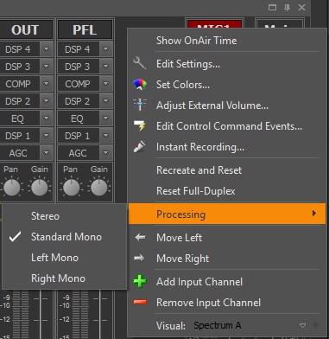
Task: Click the OUT DSP 4 slot button
Action: coord(19,49)
